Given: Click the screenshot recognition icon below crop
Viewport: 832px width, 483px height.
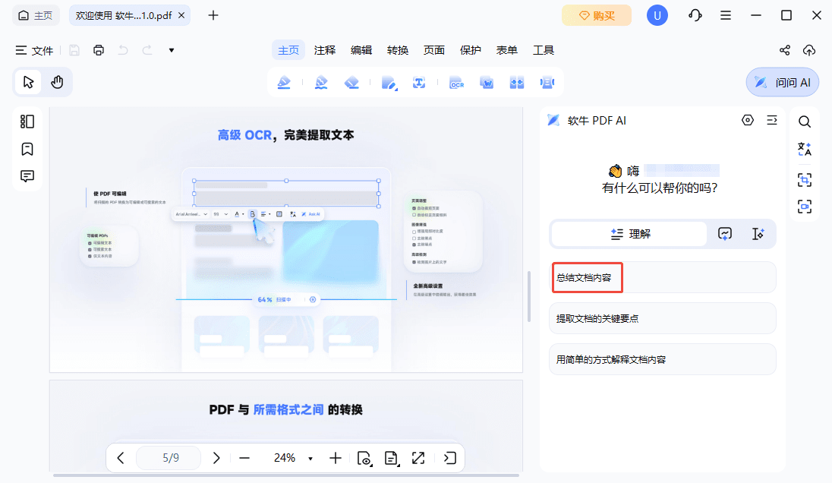Looking at the screenshot, I should [805, 206].
